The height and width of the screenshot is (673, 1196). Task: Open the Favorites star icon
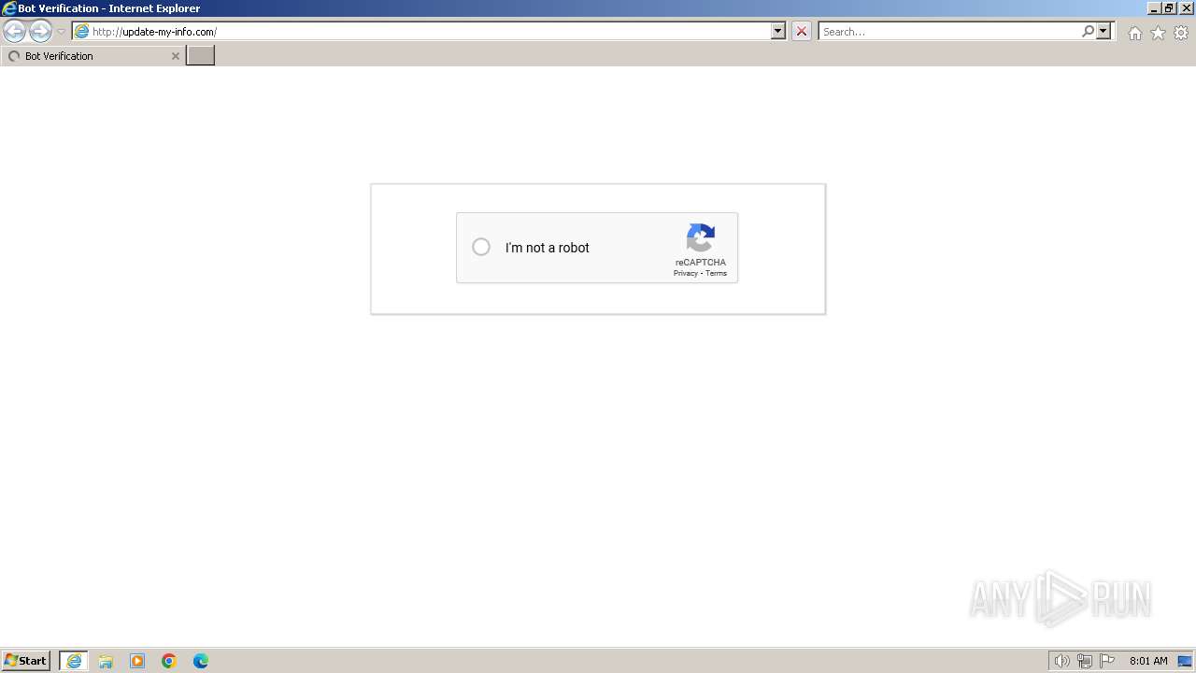1158,33
